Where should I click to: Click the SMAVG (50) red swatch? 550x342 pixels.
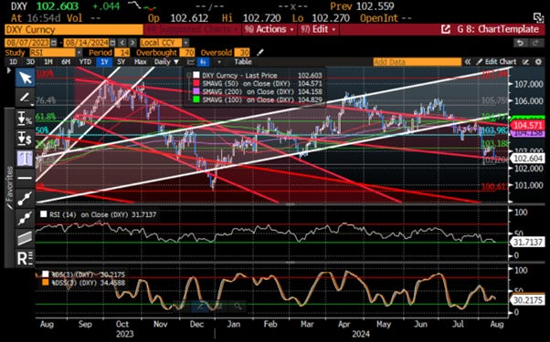pos(196,83)
